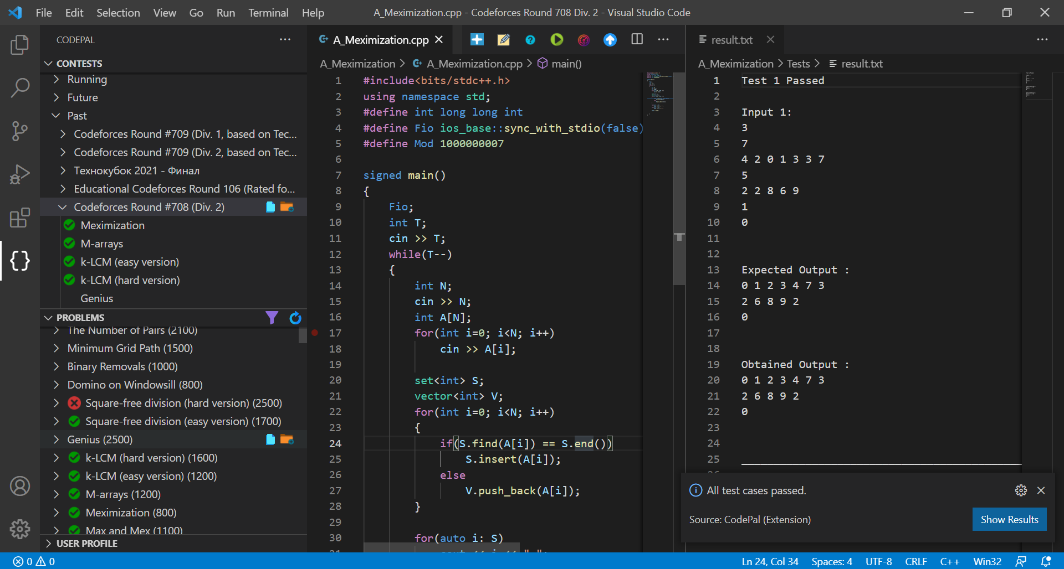Click the folder icon on Genius (2500) row
1064x569 pixels.
(x=287, y=439)
